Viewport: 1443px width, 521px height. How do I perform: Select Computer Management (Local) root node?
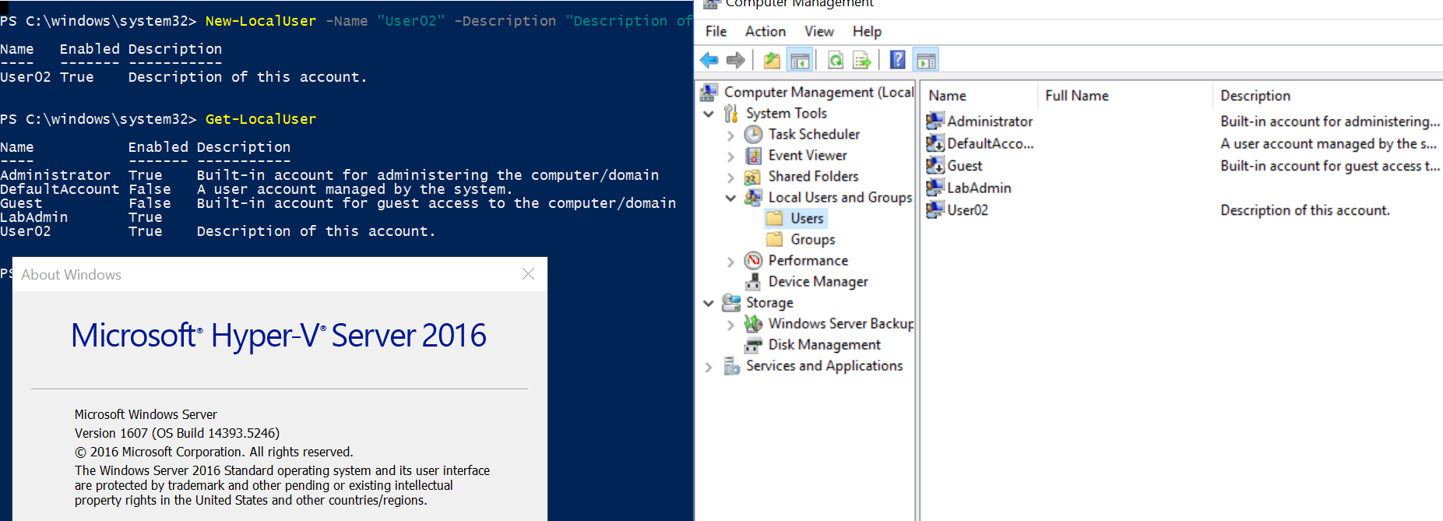pyautogui.click(x=818, y=92)
